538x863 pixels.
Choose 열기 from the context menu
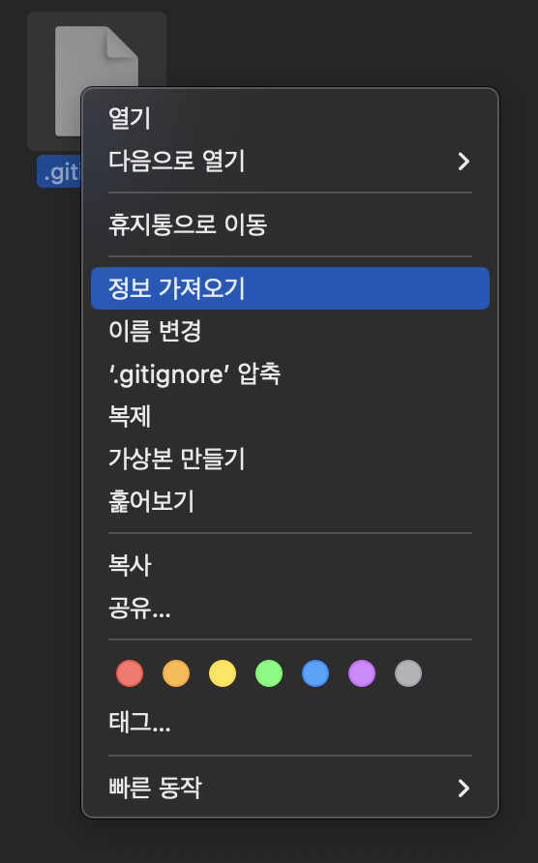pos(290,118)
